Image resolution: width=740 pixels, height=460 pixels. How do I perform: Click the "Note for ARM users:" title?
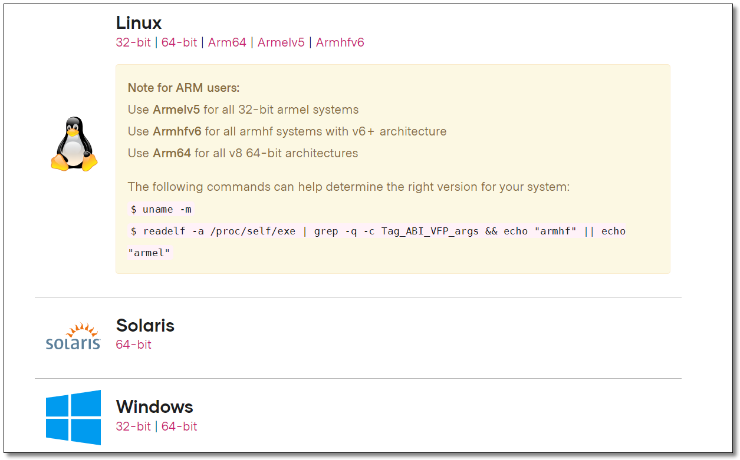184,88
